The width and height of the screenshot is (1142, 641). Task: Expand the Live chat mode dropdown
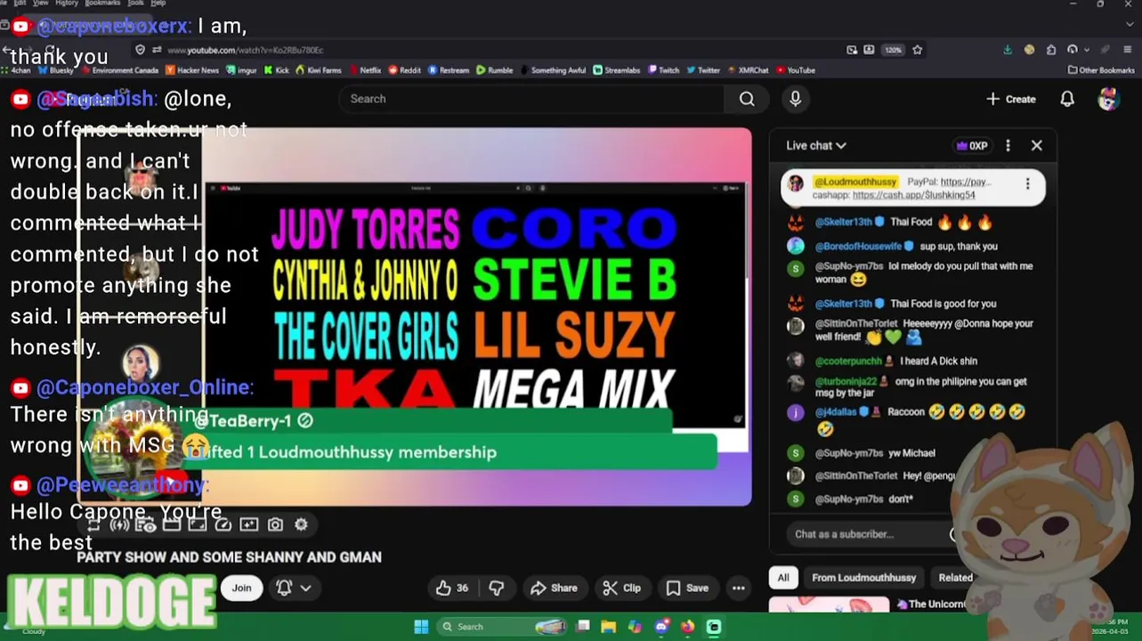[x=816, y=145]
